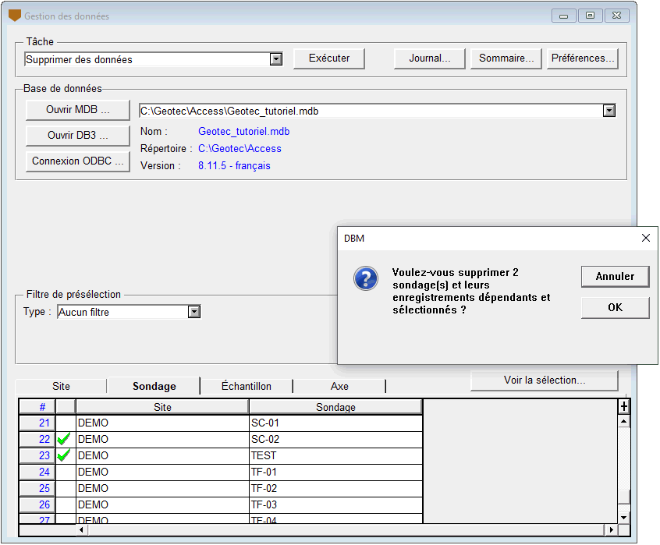Select row number 21

click(x=37, y=423)
